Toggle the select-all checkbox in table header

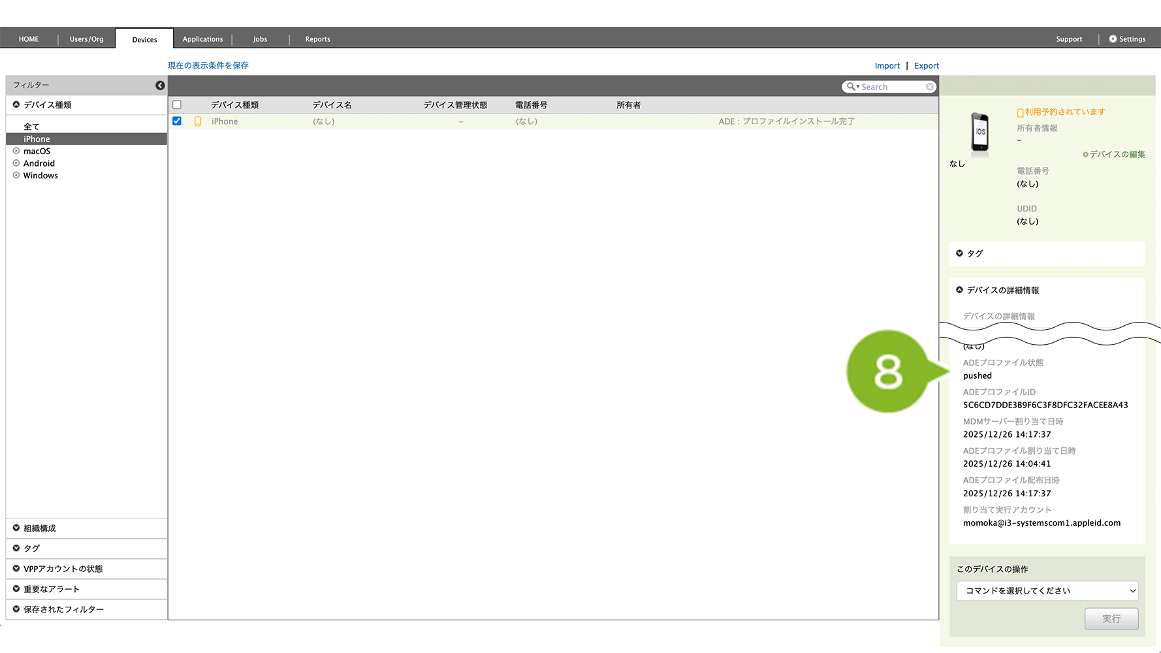click(x=177, y=105)
